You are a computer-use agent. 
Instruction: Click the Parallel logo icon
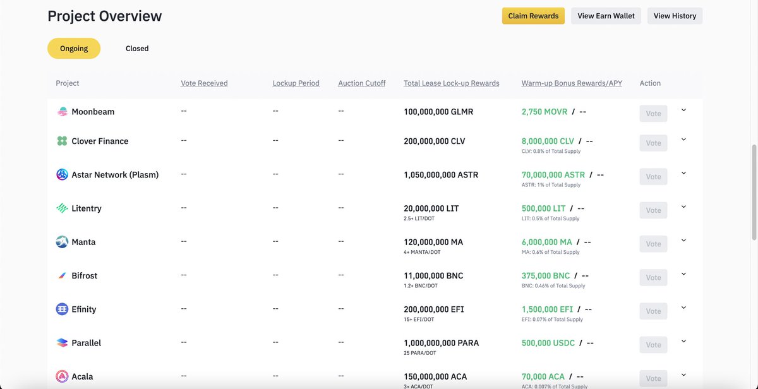point(62,343)
